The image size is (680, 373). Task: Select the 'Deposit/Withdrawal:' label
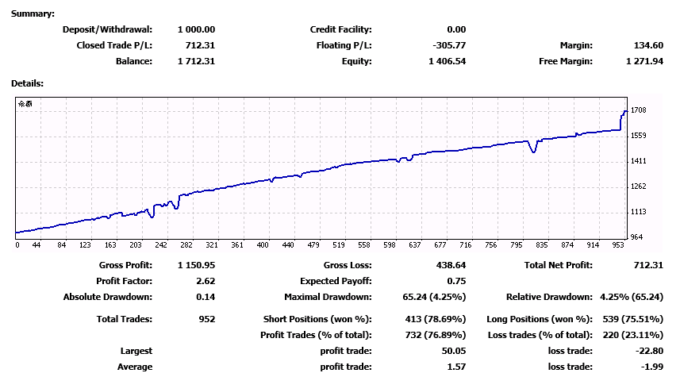click(107, 29)
